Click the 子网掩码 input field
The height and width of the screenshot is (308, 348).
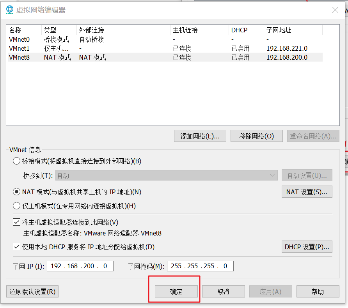click(200, 266)
